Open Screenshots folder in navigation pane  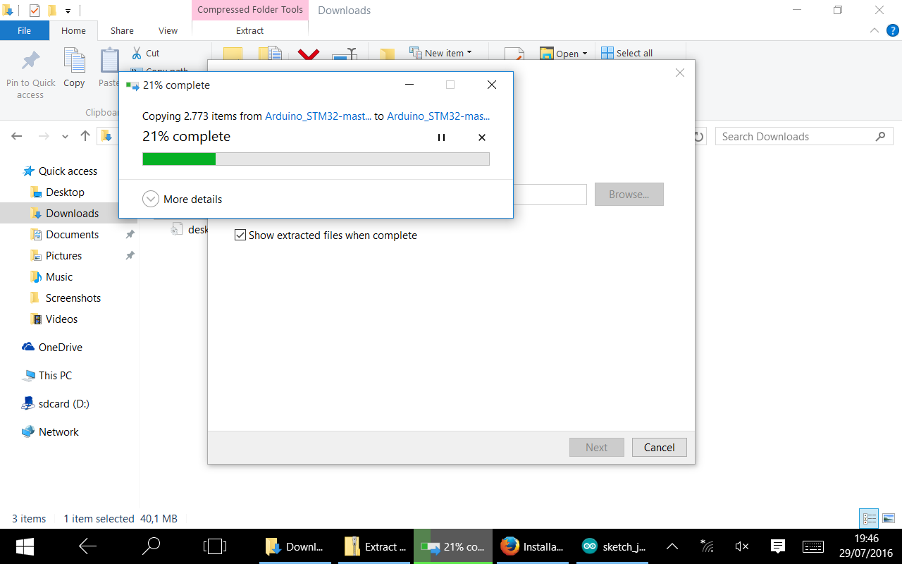(73, 298)
